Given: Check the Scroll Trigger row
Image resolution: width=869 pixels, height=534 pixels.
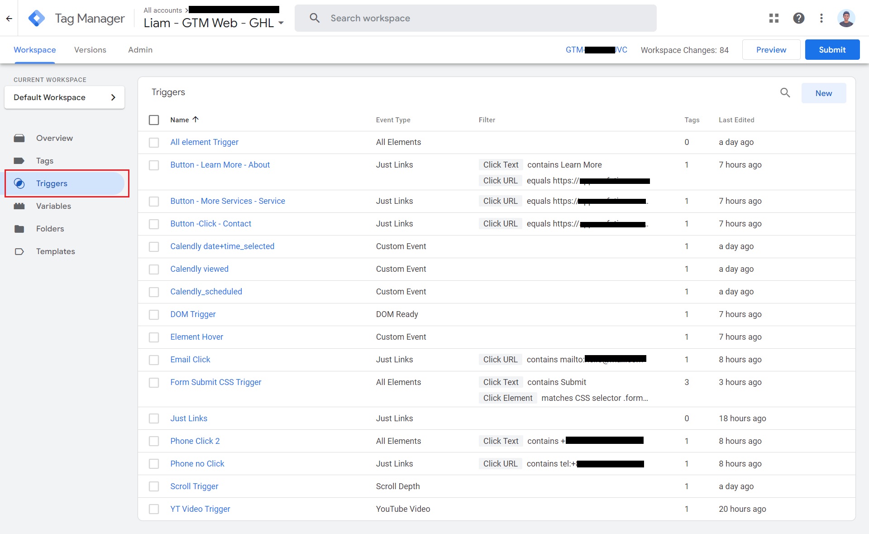Looking at the screenshot, I should point(154,486).
